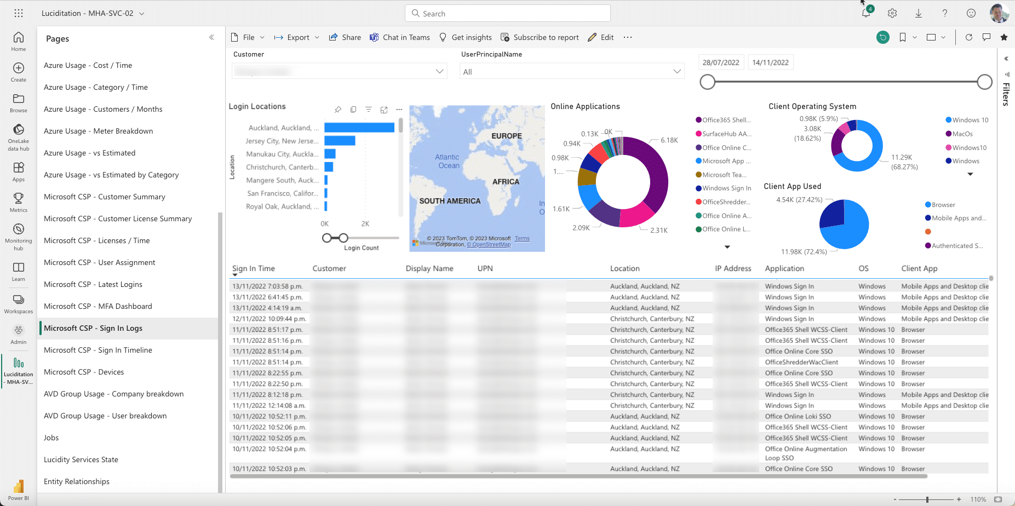Open Learn in the sidebar

pos(19,272)
